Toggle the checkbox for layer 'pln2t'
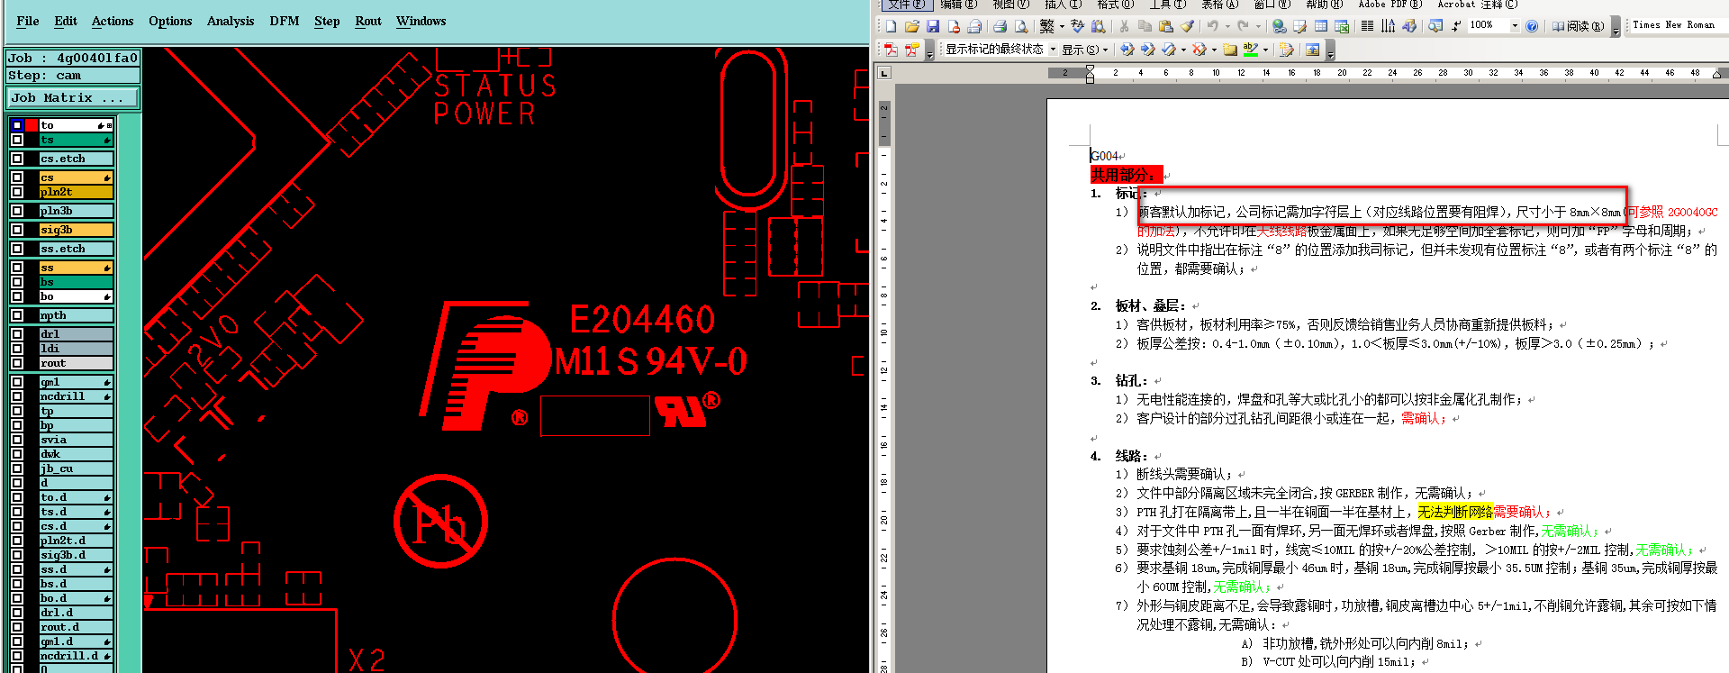The image size is (1729, 673). click(17, 192)
